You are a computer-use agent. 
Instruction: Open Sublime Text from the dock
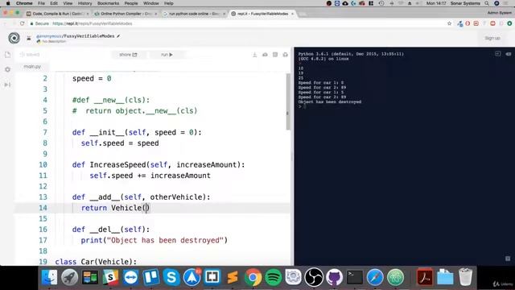click(233, 278)
